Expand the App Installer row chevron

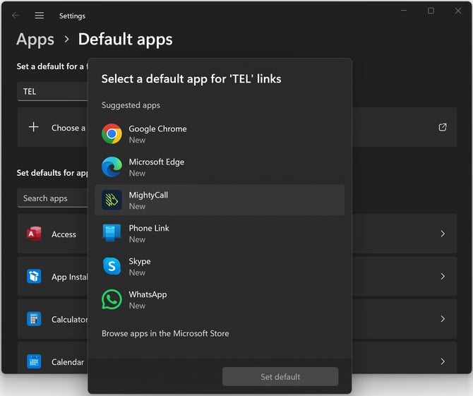(x=443, y=276)
